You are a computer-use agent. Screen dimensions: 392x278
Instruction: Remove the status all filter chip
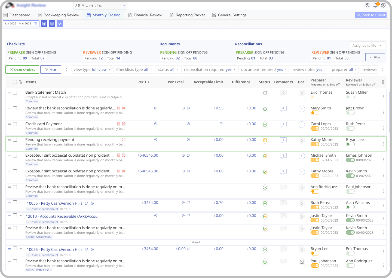(x=177, y=69)
